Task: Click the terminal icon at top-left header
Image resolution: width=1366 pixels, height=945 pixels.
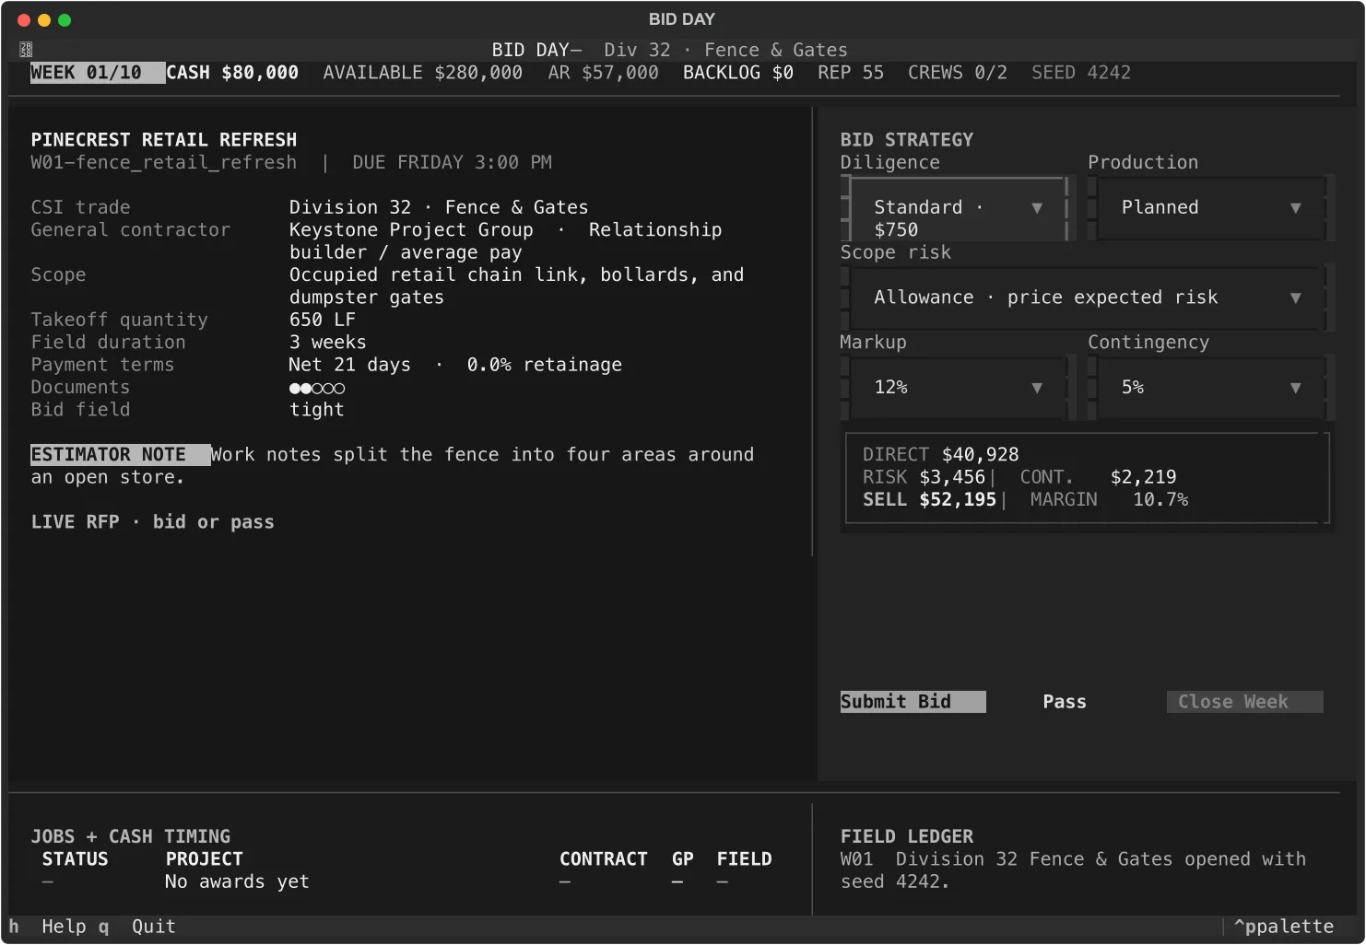Action: tap(26, 50)
